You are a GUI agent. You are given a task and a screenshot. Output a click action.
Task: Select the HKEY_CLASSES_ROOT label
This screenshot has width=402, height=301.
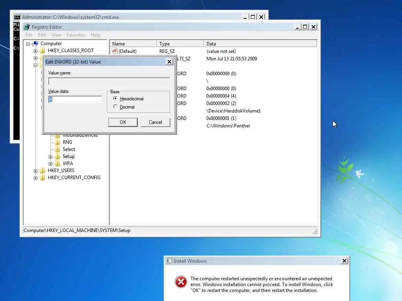(71, 51)
